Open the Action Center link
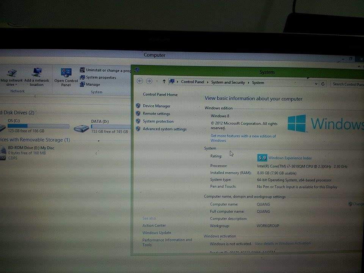The width and height of the screenshot is (364, 273). point(154,225)
